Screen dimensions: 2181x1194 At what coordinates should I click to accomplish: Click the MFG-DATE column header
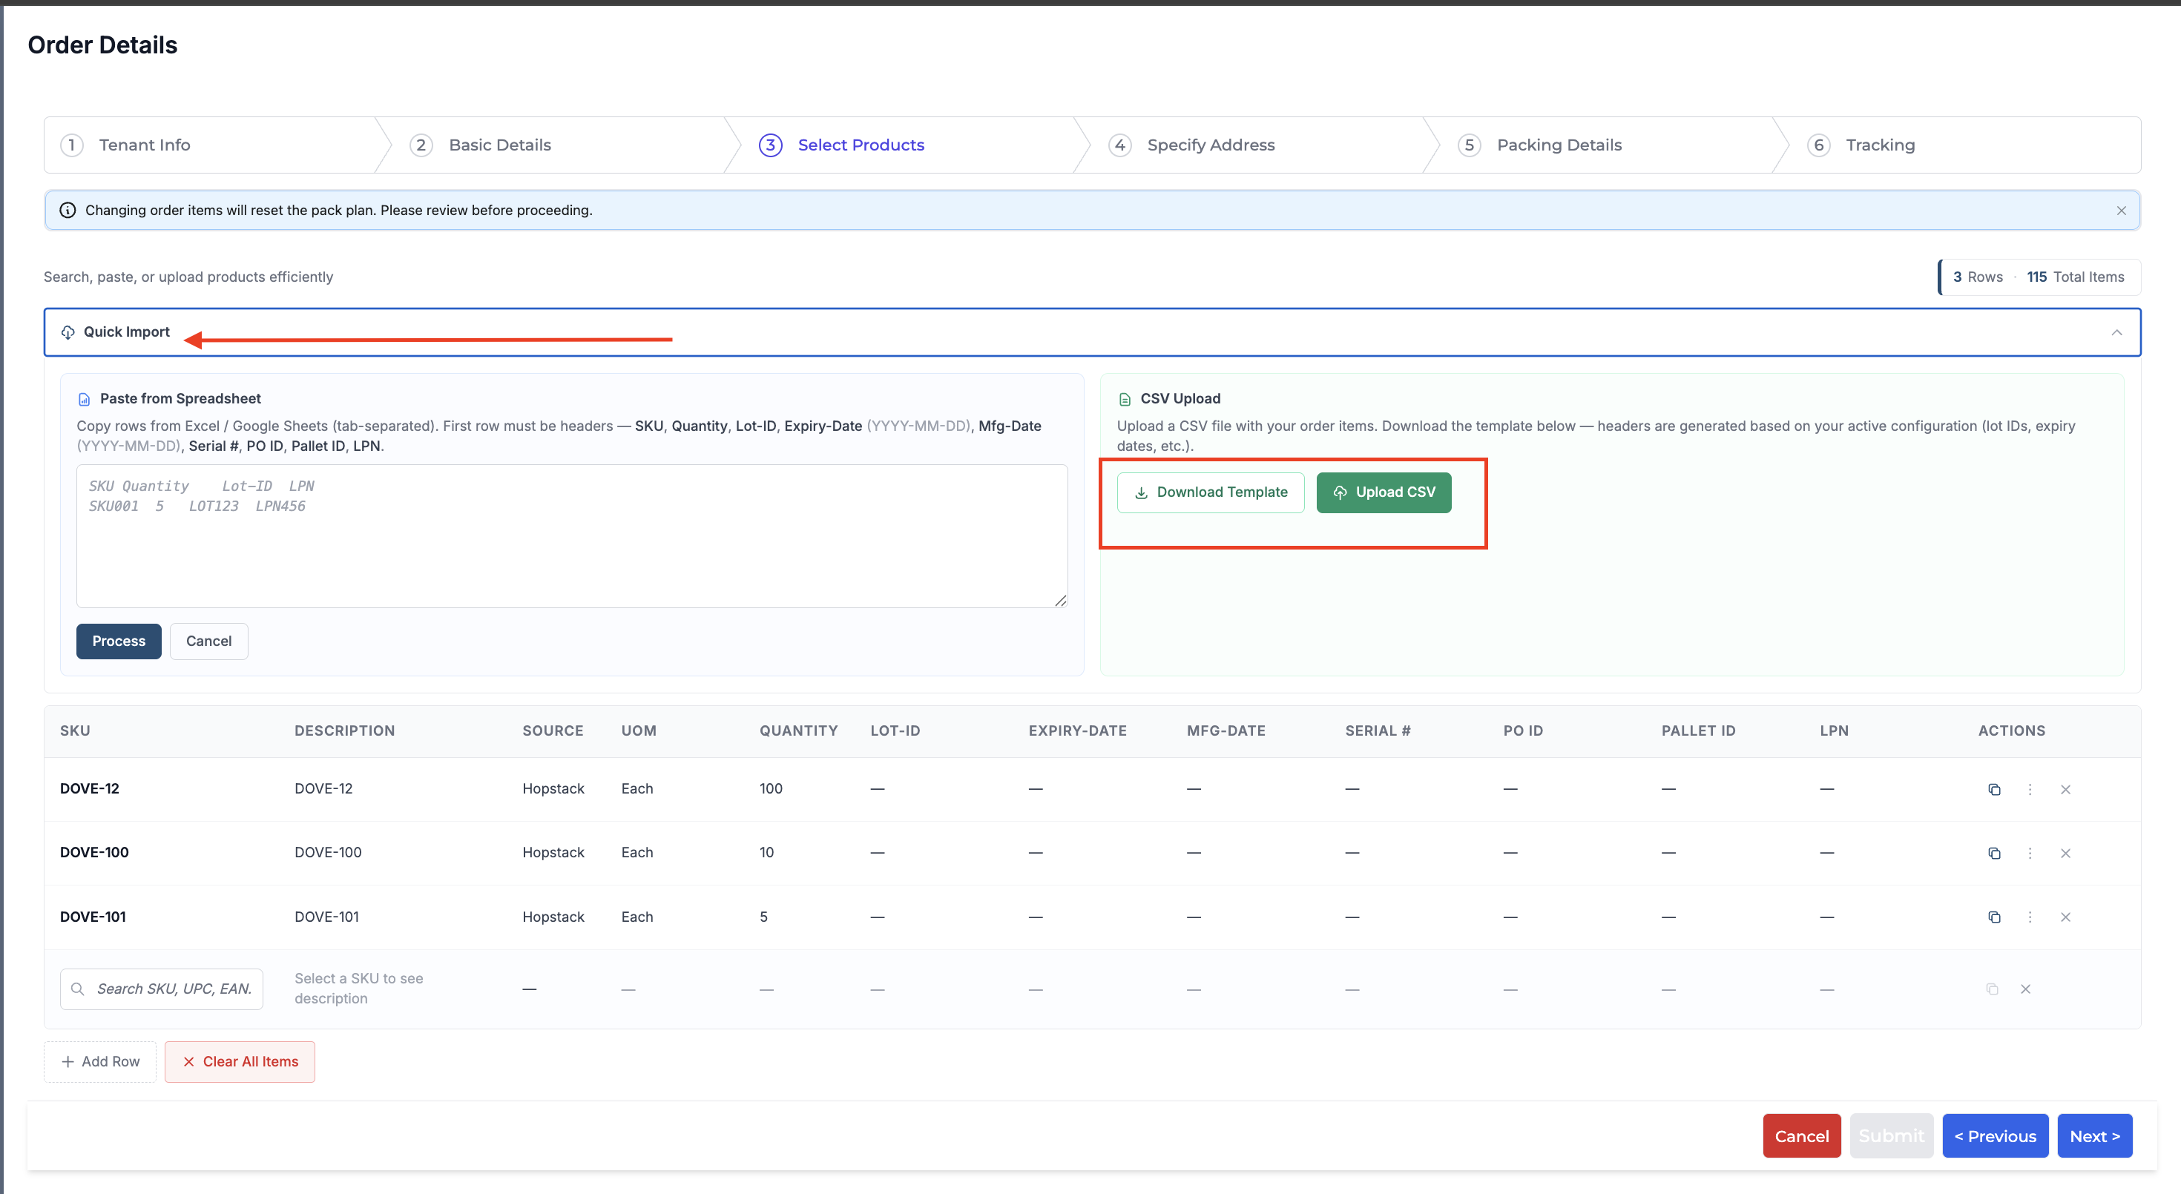point(1226,730)
